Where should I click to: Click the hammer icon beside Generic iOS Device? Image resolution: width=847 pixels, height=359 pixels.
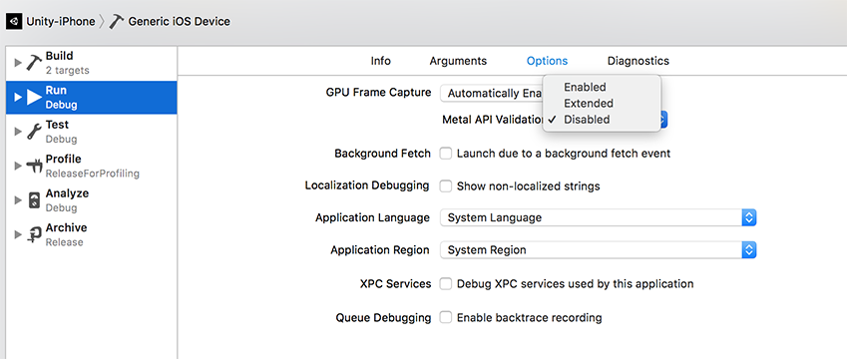click(x=116, y=22)
